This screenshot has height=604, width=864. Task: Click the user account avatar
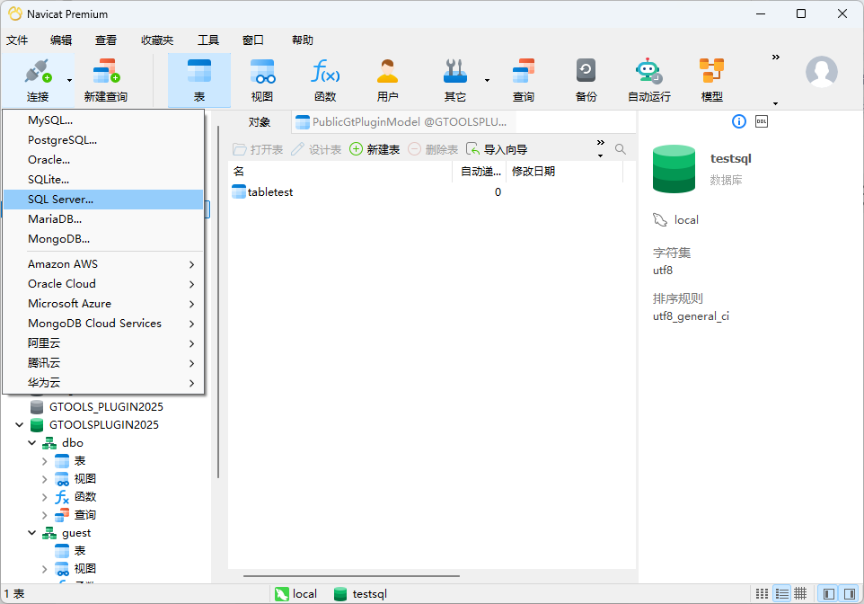(822, 72)
